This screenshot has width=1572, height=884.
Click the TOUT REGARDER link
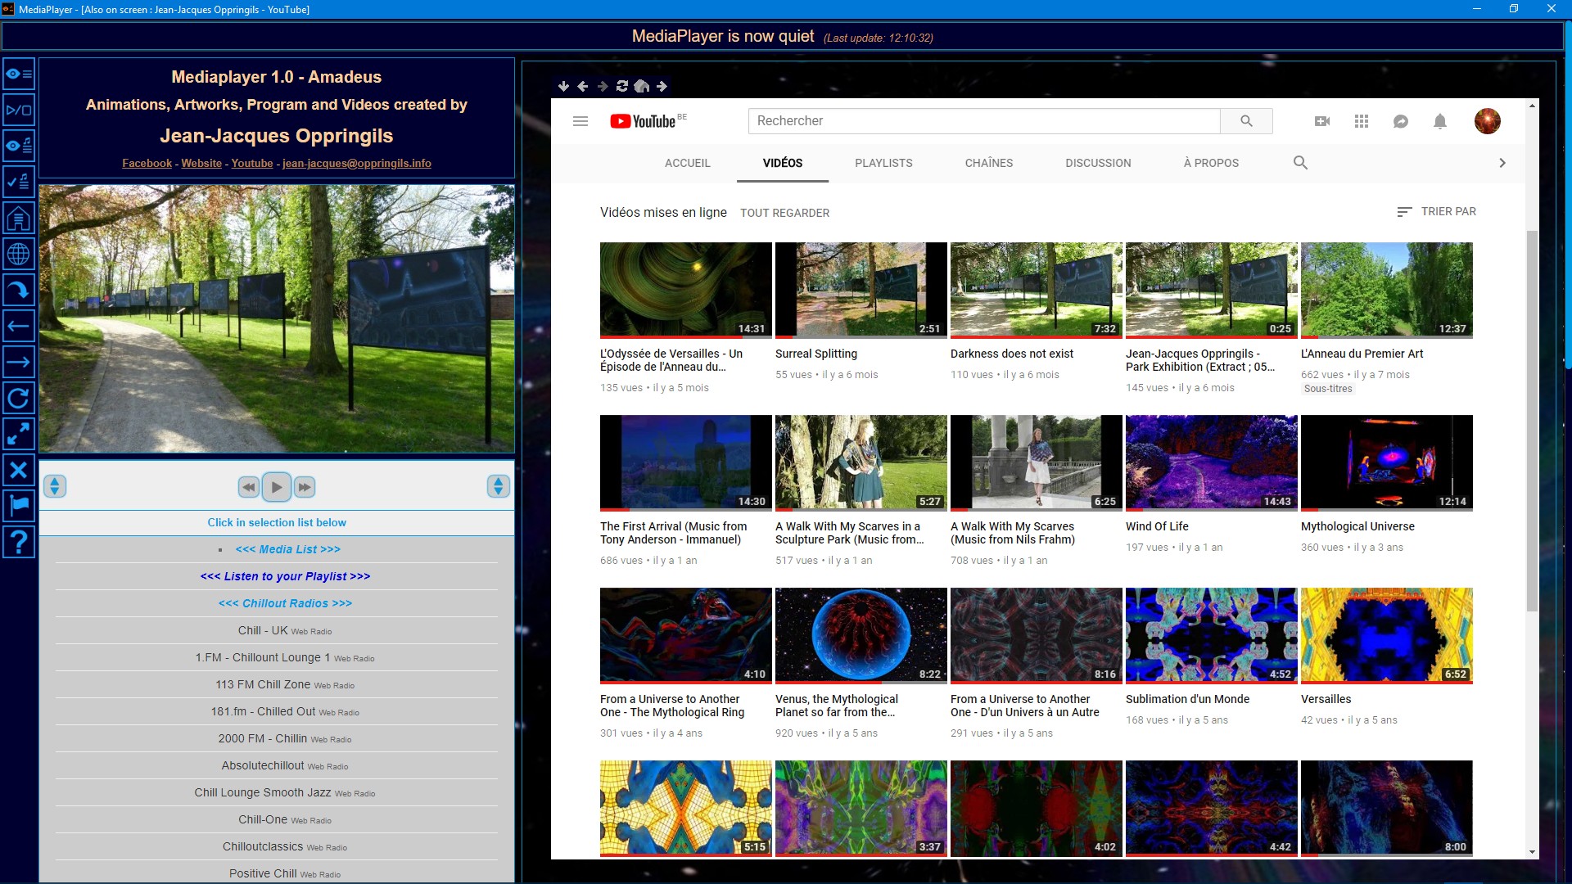(784, 213)
